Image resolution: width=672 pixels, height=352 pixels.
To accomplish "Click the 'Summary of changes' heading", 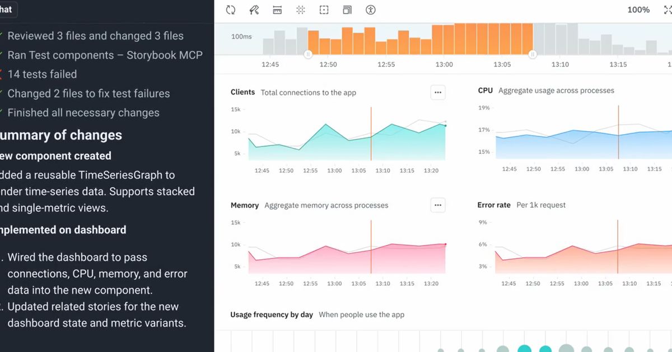I will point(60,135).
